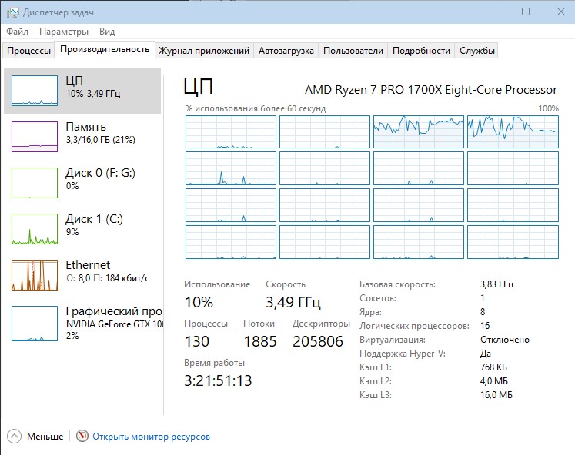Collapse view with the Меньше arrow icon
Image resolution: width=575 pixels, height=455 pixels.
pyautogui.click(x=15, y=437)
